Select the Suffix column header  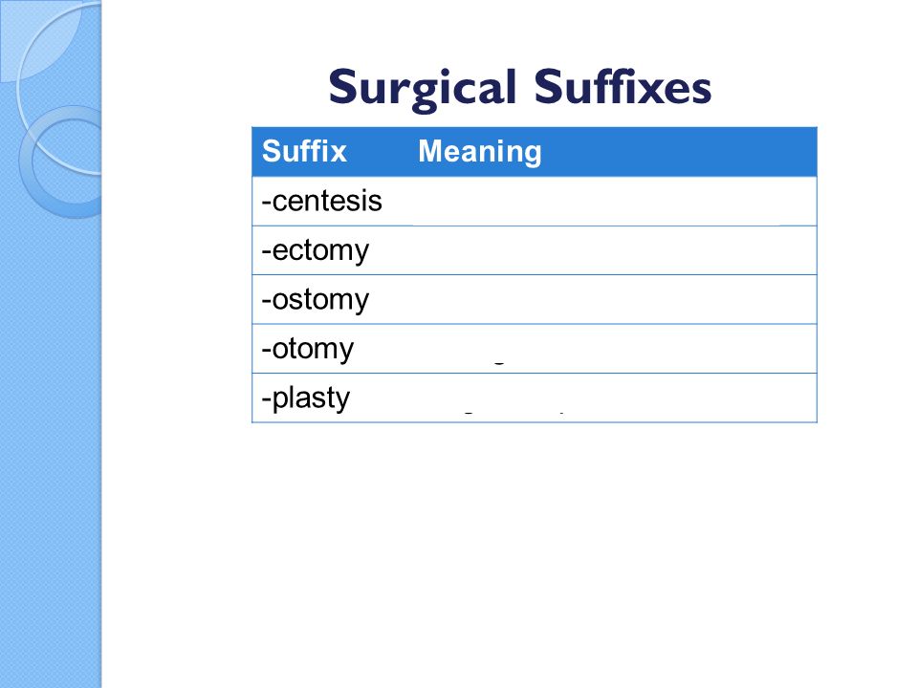304,151
